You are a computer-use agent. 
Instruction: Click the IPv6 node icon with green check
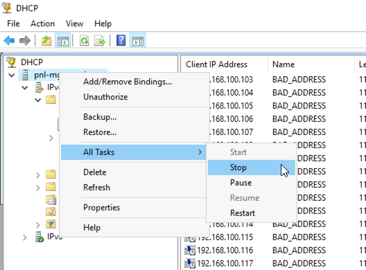pyautogui.click(x=40, y=237)
